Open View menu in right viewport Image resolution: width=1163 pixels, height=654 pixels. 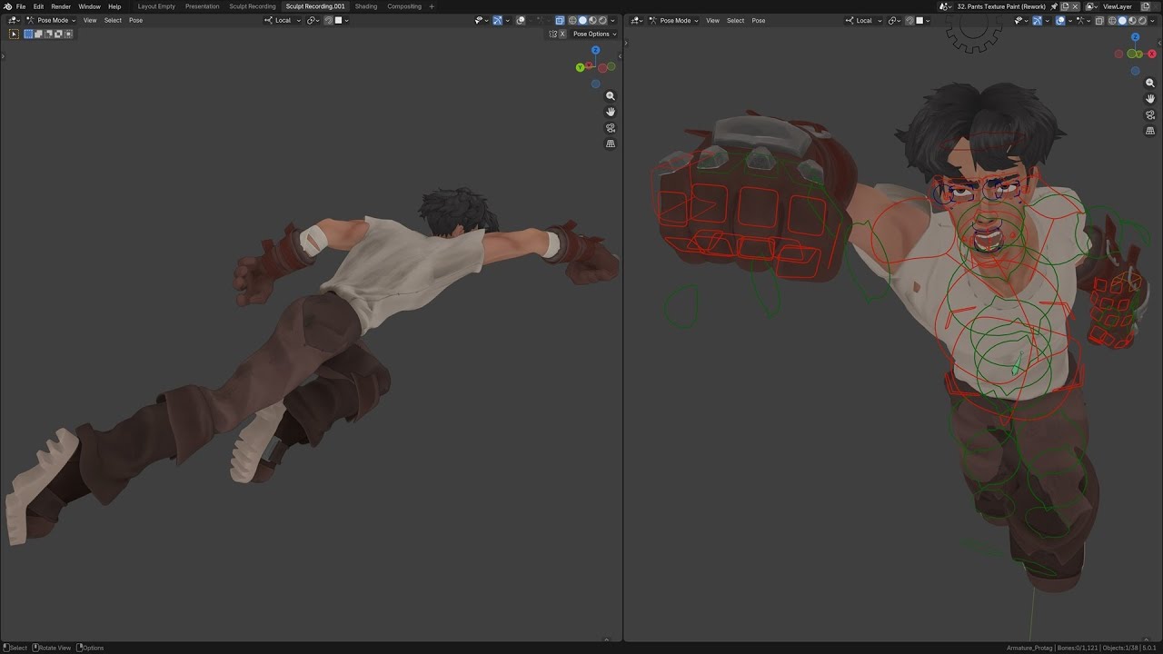pos(713,20)
